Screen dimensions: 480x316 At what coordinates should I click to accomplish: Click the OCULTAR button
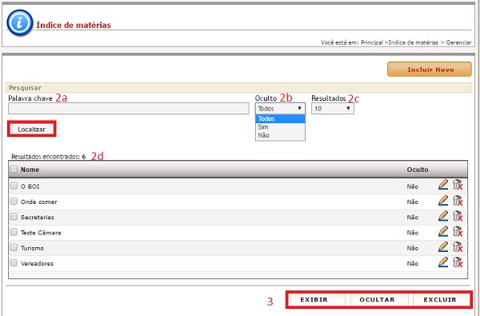377,300
